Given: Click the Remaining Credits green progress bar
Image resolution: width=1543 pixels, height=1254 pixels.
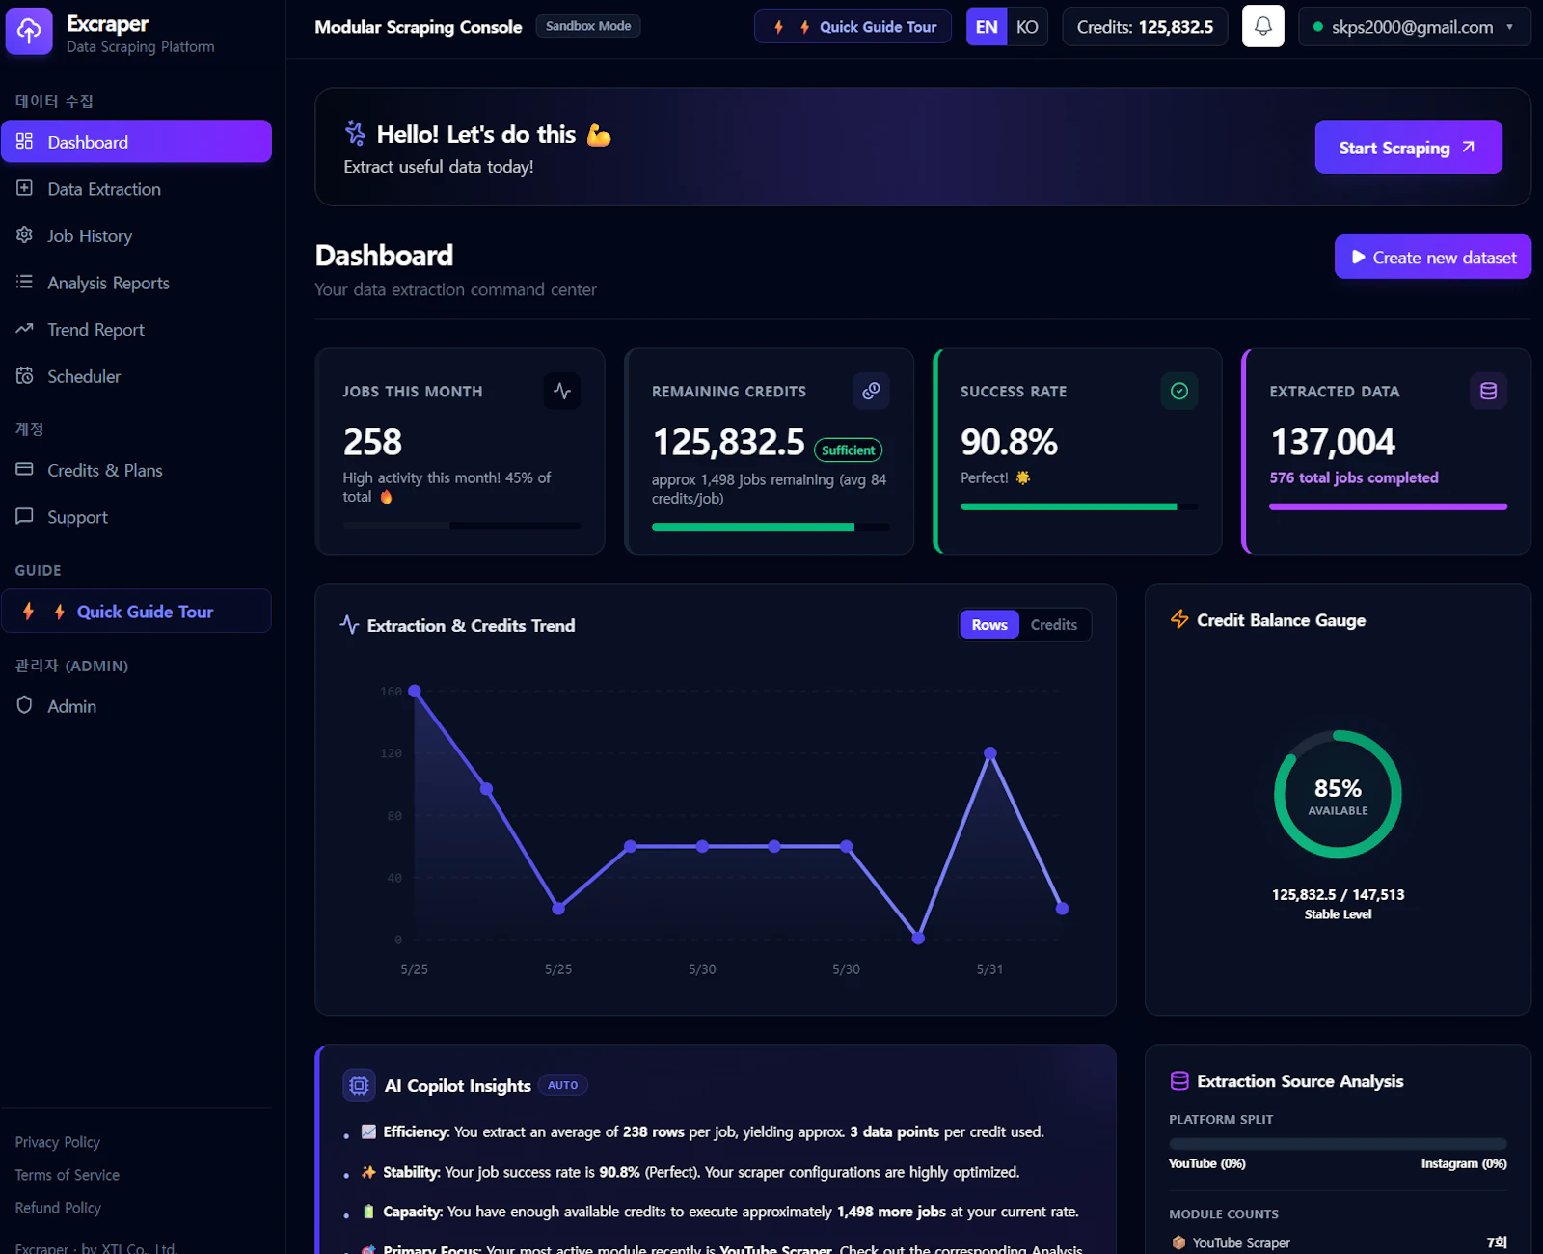Looking at the screenshot, I should click(x=771, y=527).
